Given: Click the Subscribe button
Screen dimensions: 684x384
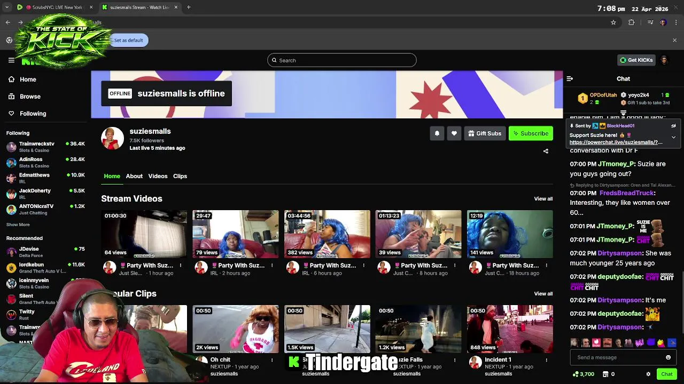Looking at the screenshot, I should [531, 133].
